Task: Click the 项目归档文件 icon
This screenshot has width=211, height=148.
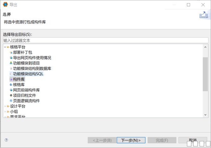Action: click(x=11, y=96)
